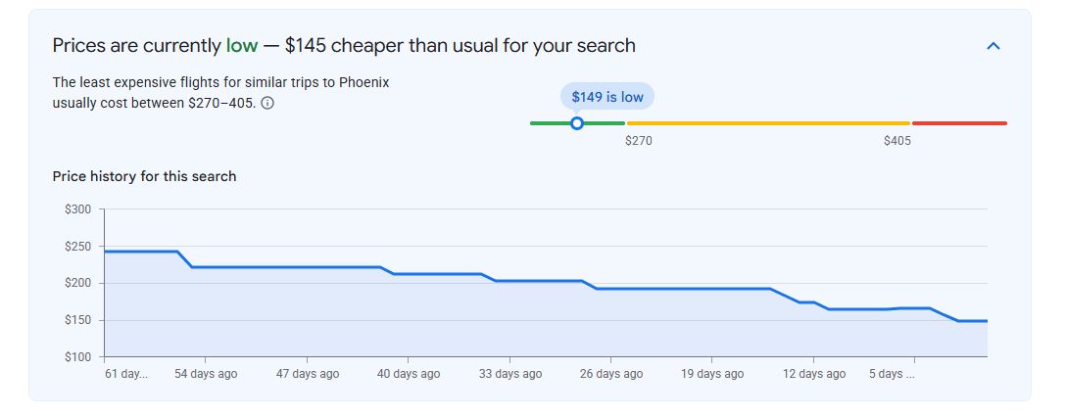The height and width of the screenshot is (416, 1066).
Task: Click the "54 days ago" axis label
Action: pyautogui.click(x=206, y=374)
